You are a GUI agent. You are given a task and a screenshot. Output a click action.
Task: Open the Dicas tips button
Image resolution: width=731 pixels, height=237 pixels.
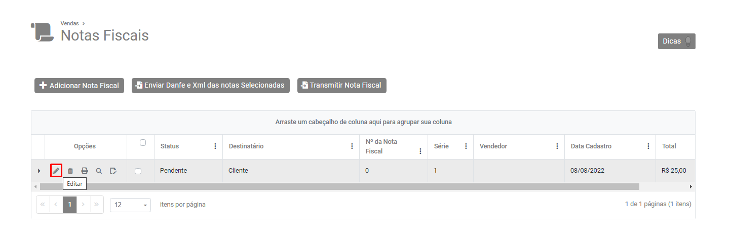[676, 42]
